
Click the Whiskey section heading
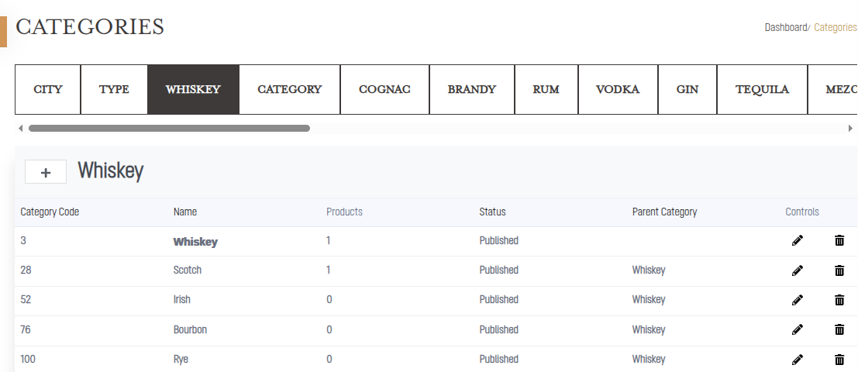[111, 170]
